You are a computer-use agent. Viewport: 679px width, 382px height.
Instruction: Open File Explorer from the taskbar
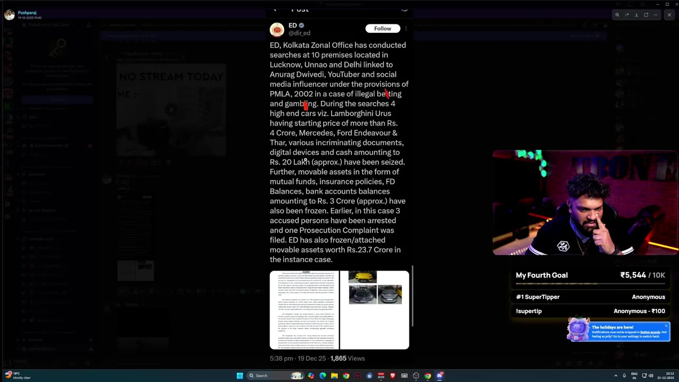[334, 376]
